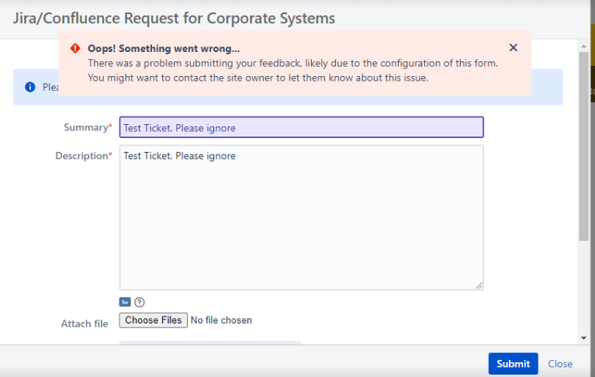
Task: Click the partially visible field below Attach file
Action: [210, 343]
